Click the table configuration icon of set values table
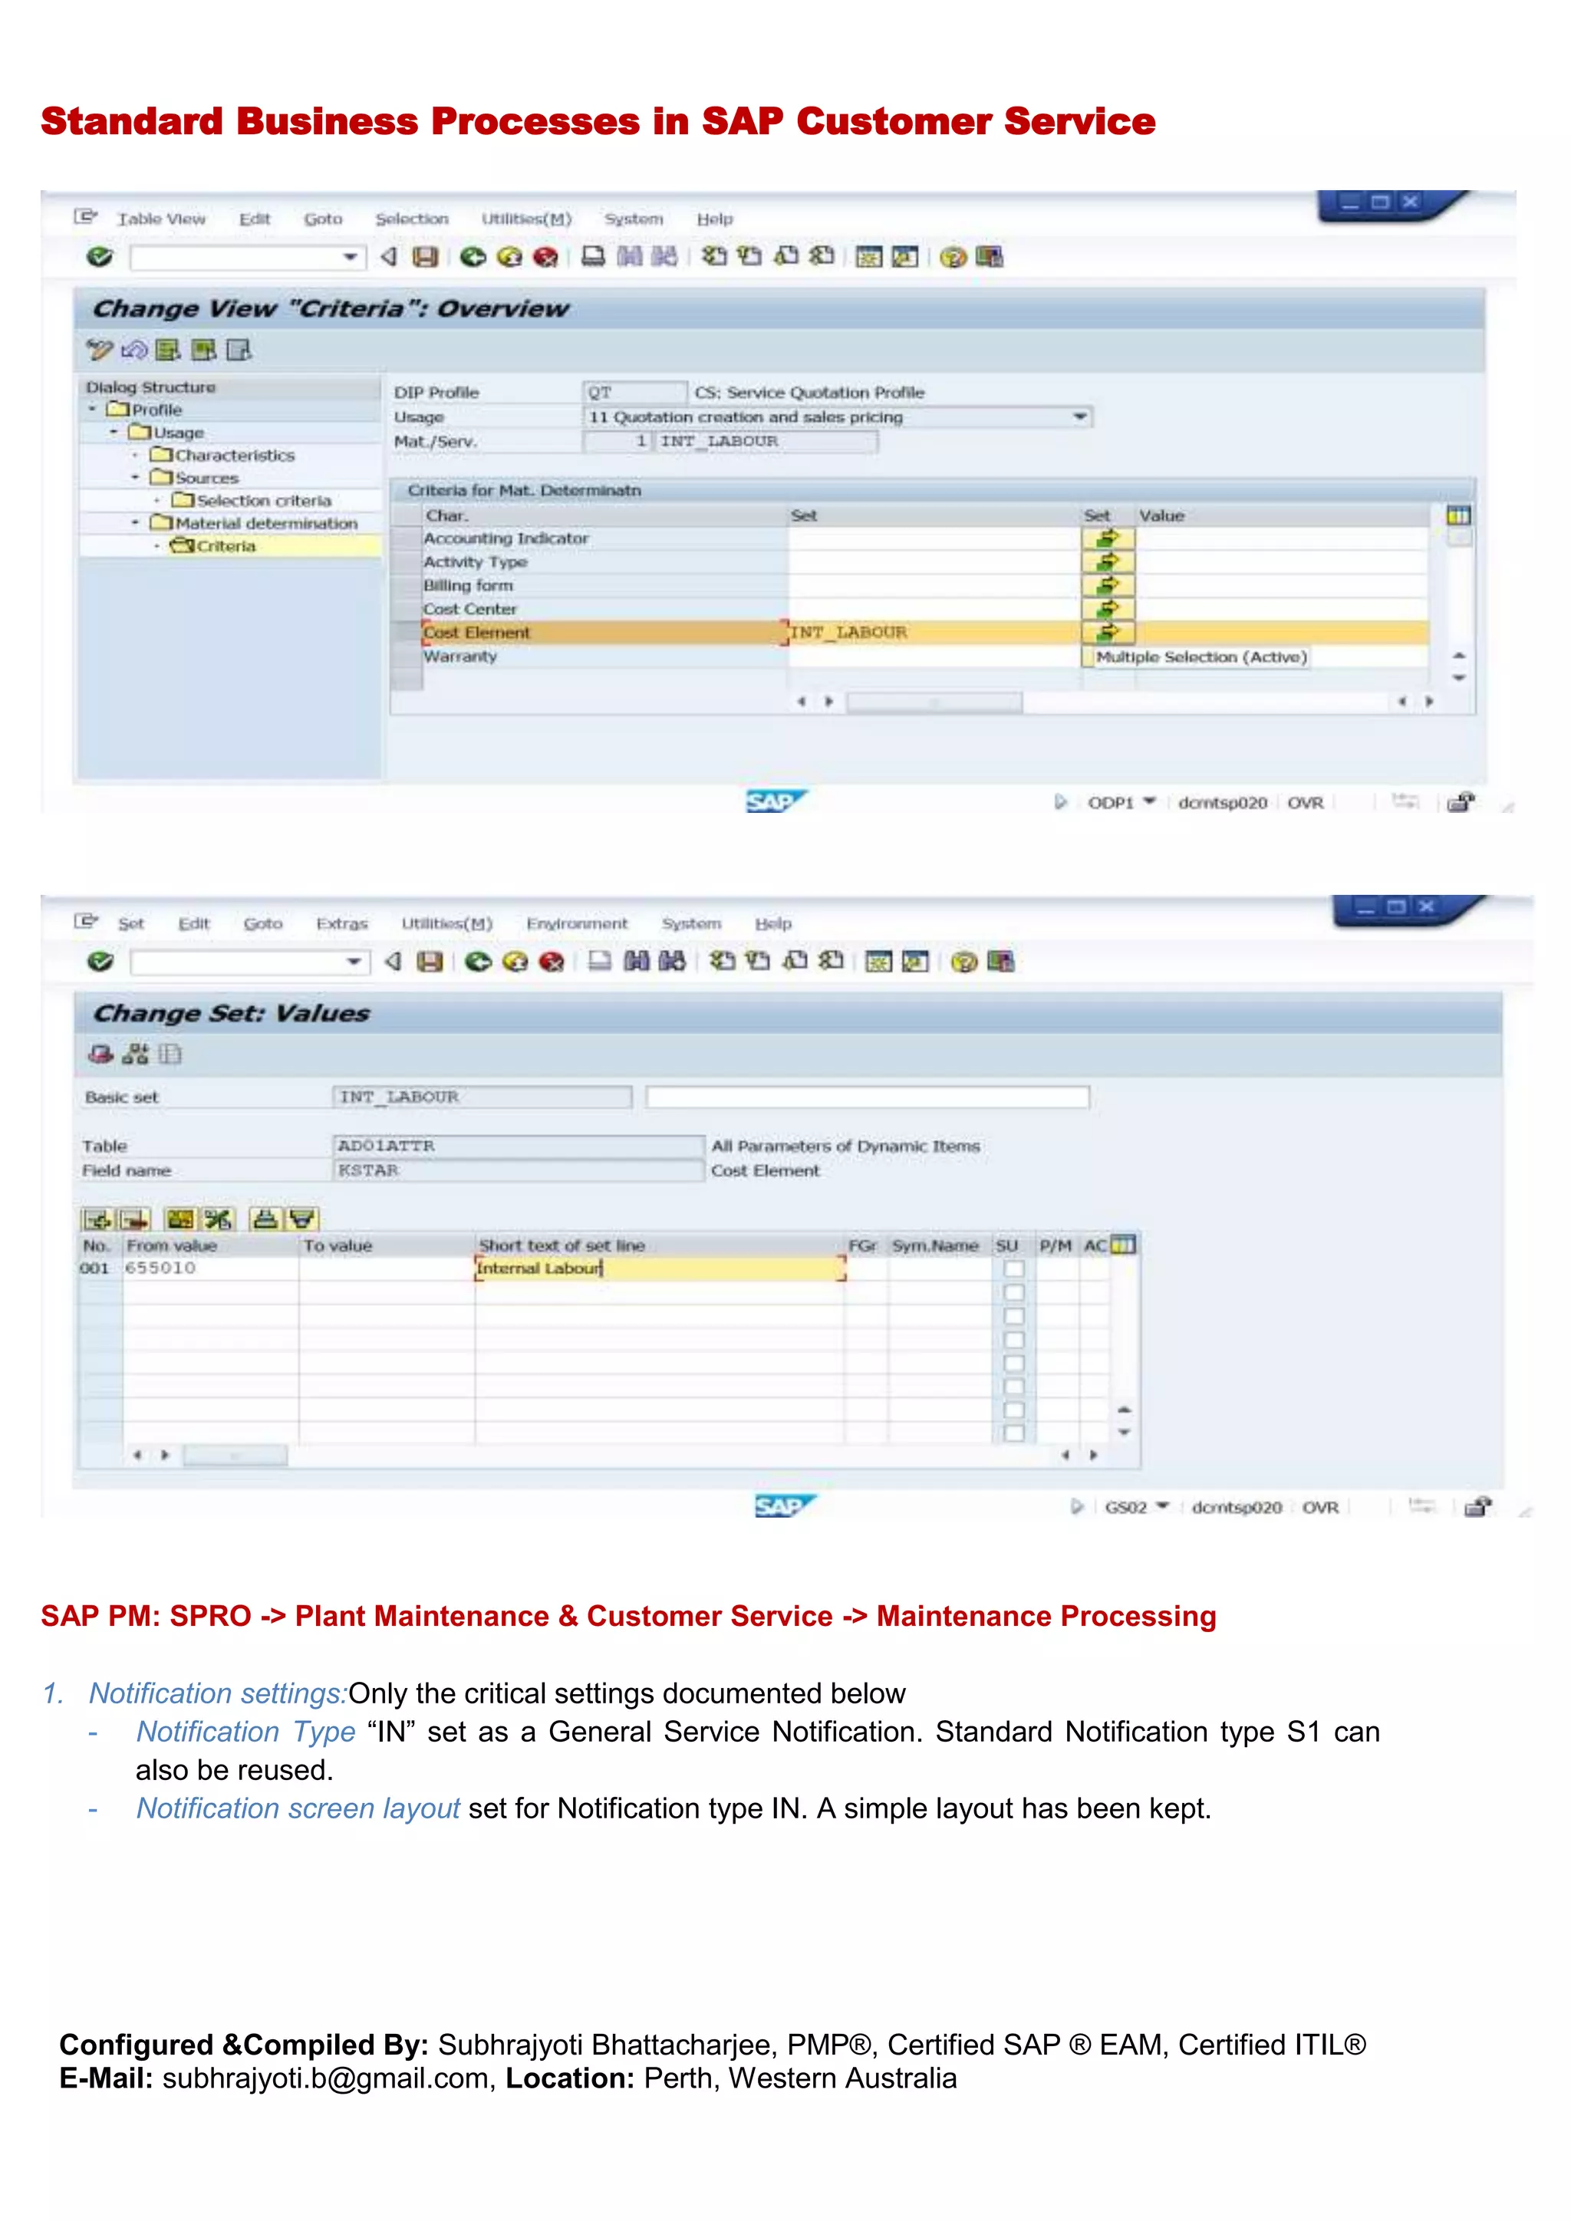The height and width of the screenshot is (2221, 1571). (1123, 1246)
